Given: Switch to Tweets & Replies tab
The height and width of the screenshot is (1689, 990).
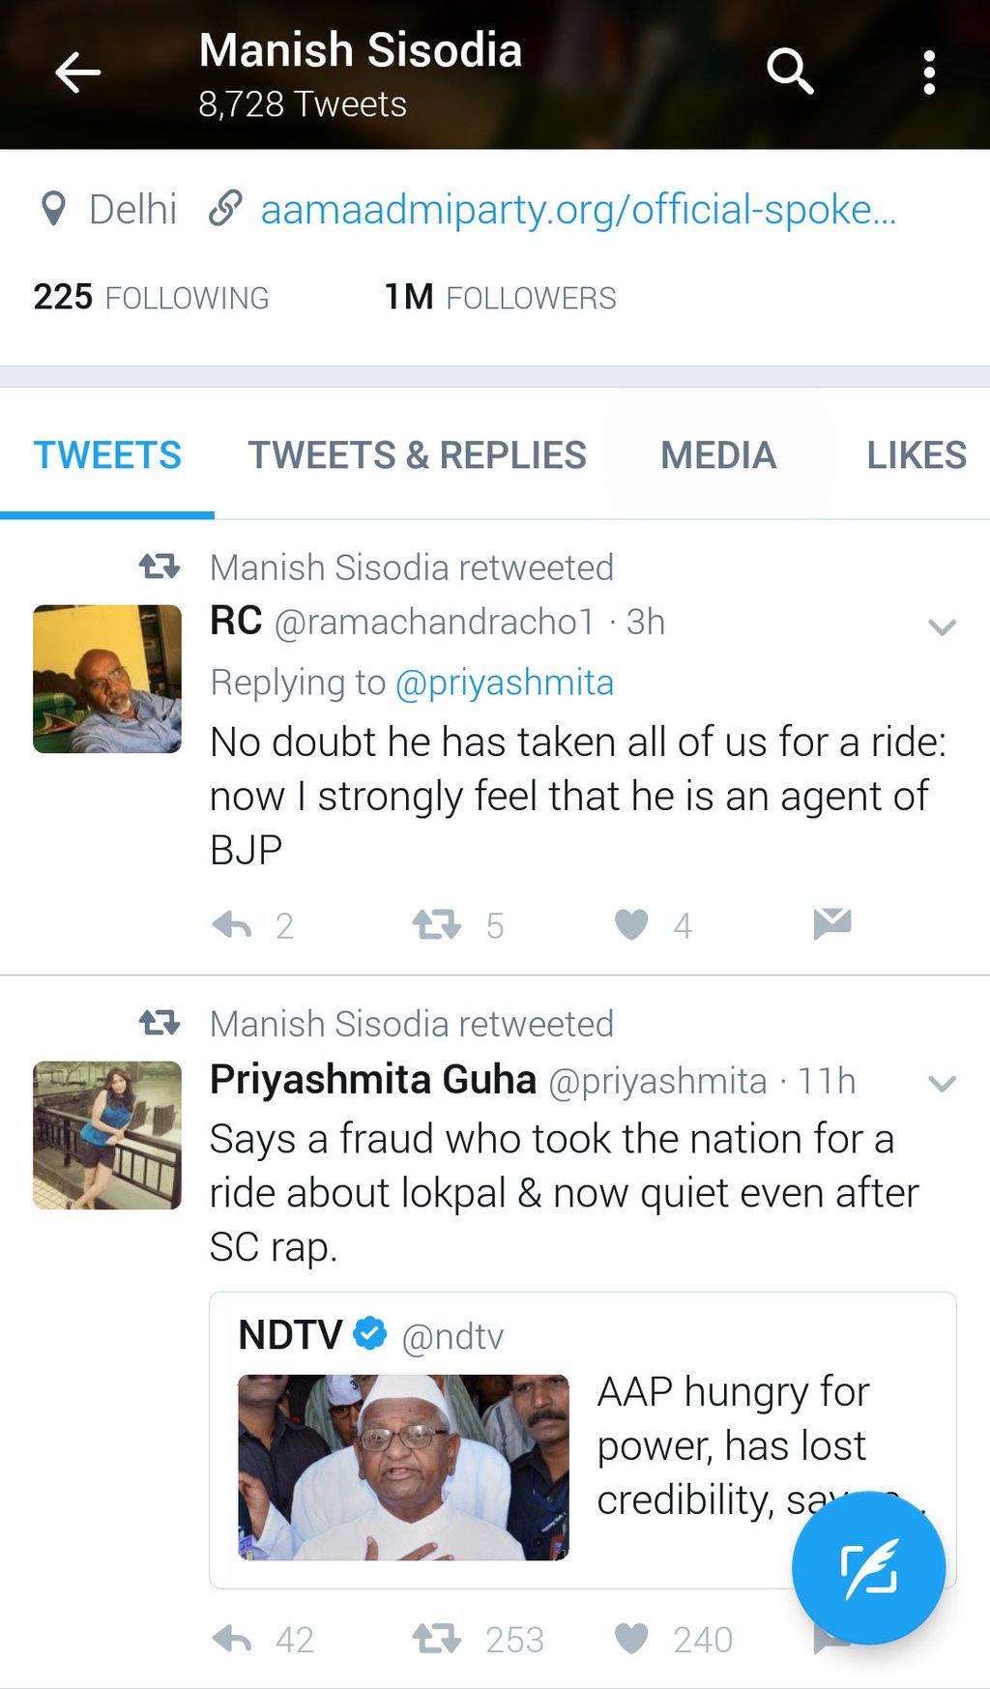Looking at the screenshot, I should click(x=418, y=454).
